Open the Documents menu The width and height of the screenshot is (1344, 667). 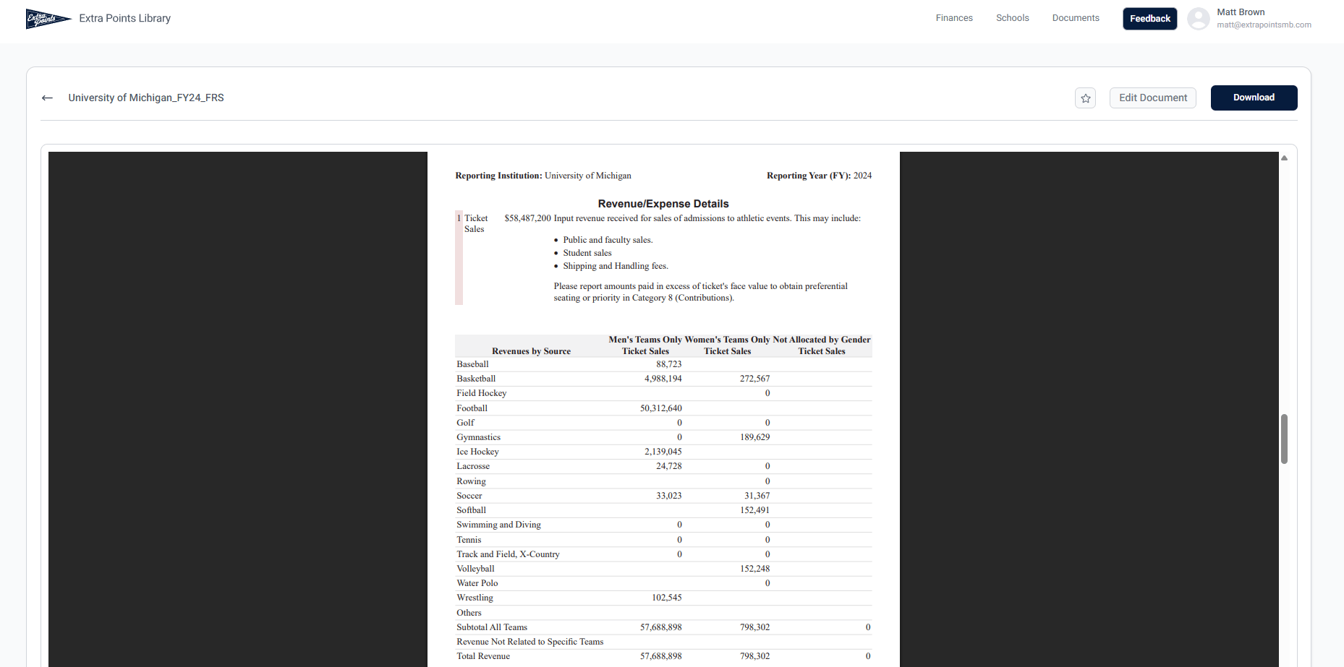pyautogui.click(x=1076, y=18)
